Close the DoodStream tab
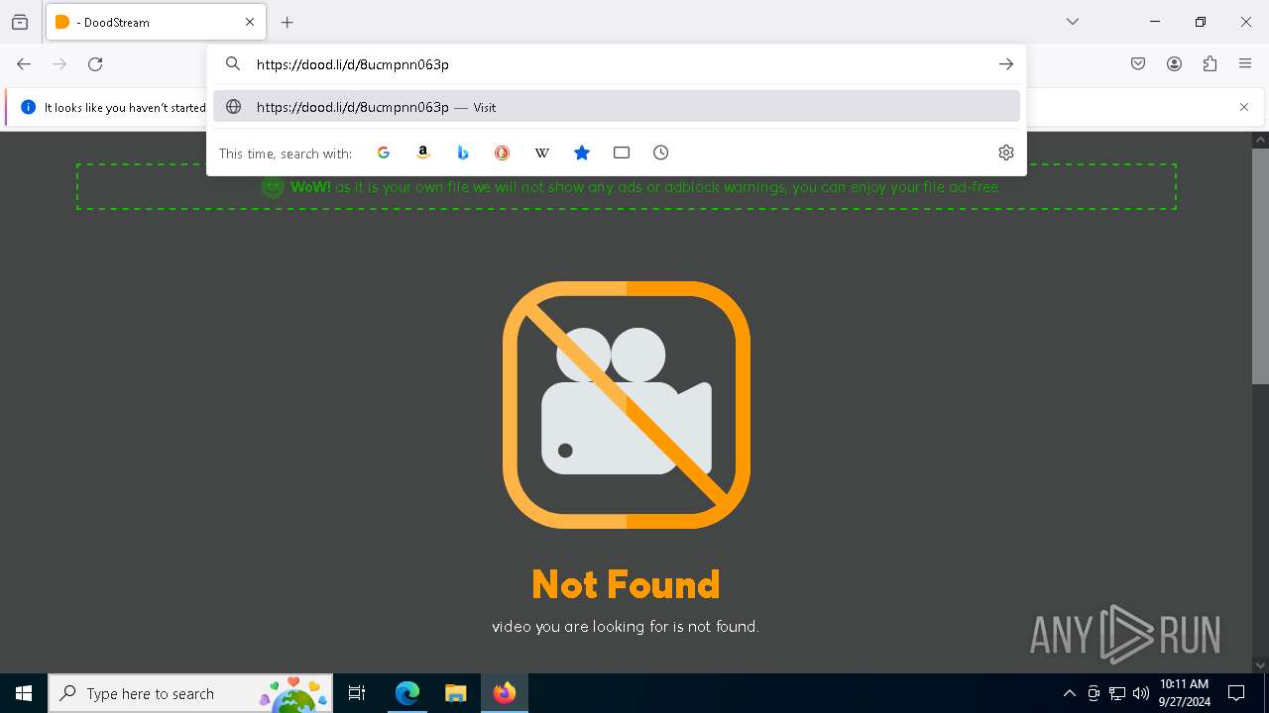This screenshot has width=1269, height=713. pos(250,22)
